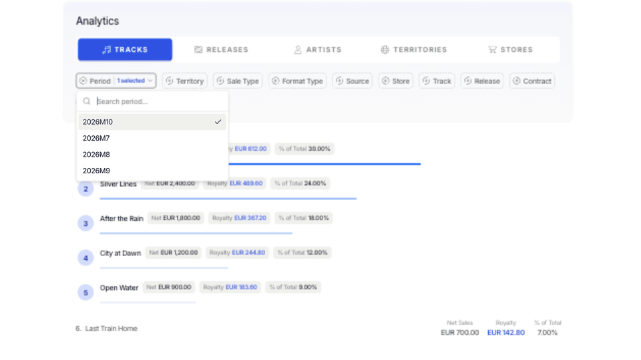Open the City at Dawn track
This screenshot has width=641, height=360.
120,253
